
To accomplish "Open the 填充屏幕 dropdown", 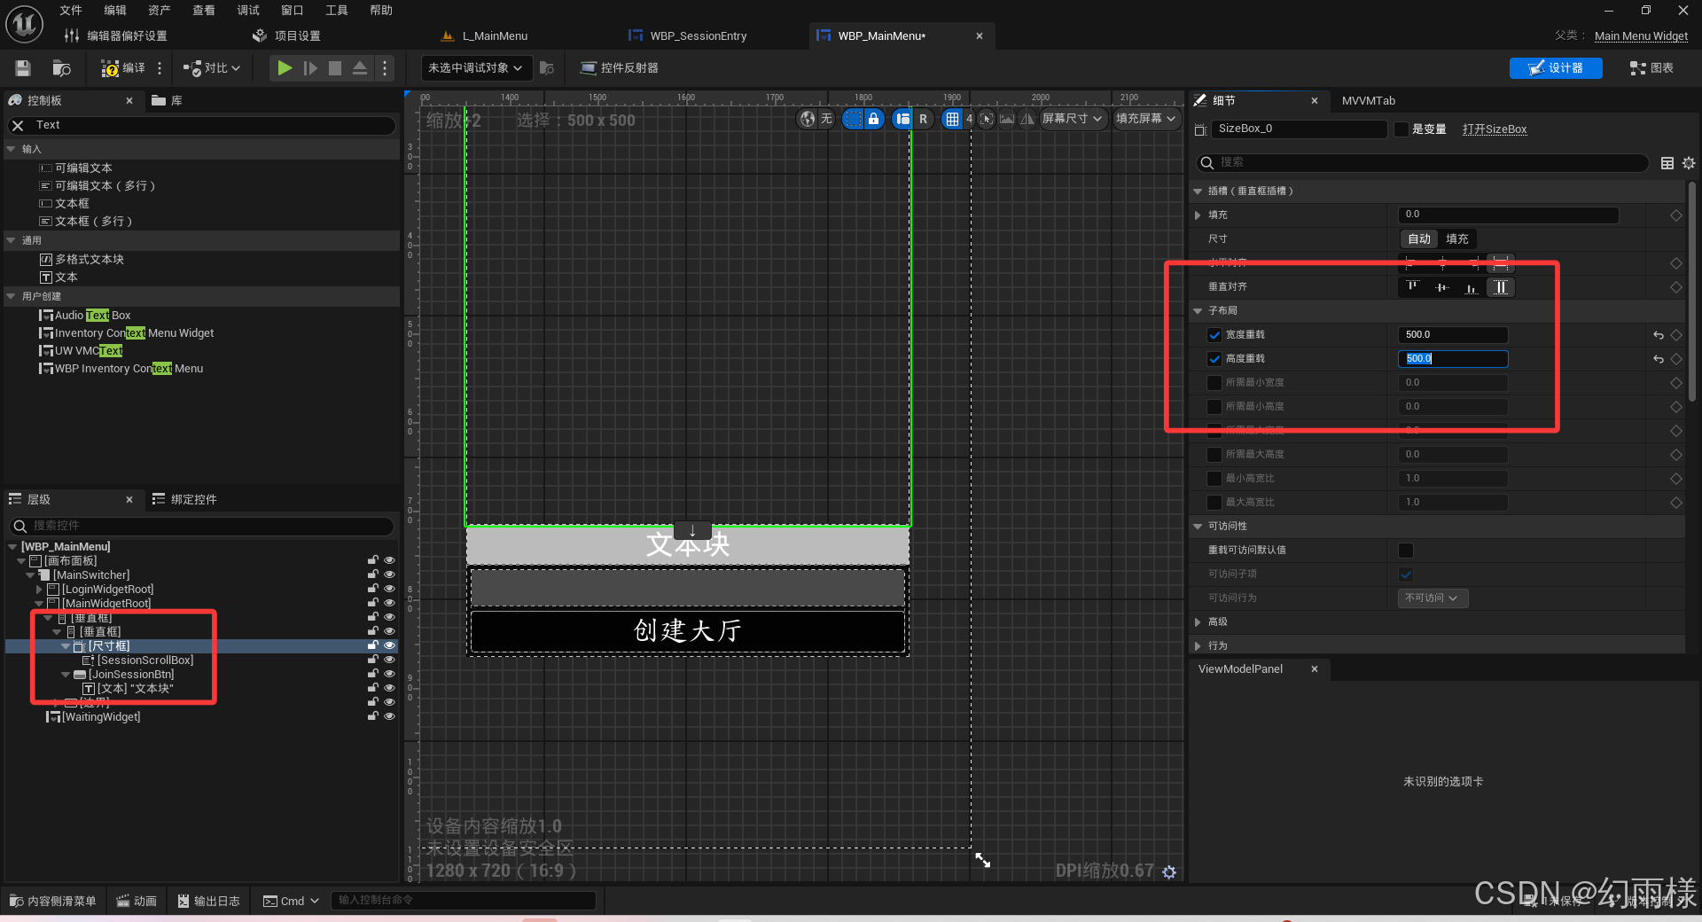I will 1145,119.
